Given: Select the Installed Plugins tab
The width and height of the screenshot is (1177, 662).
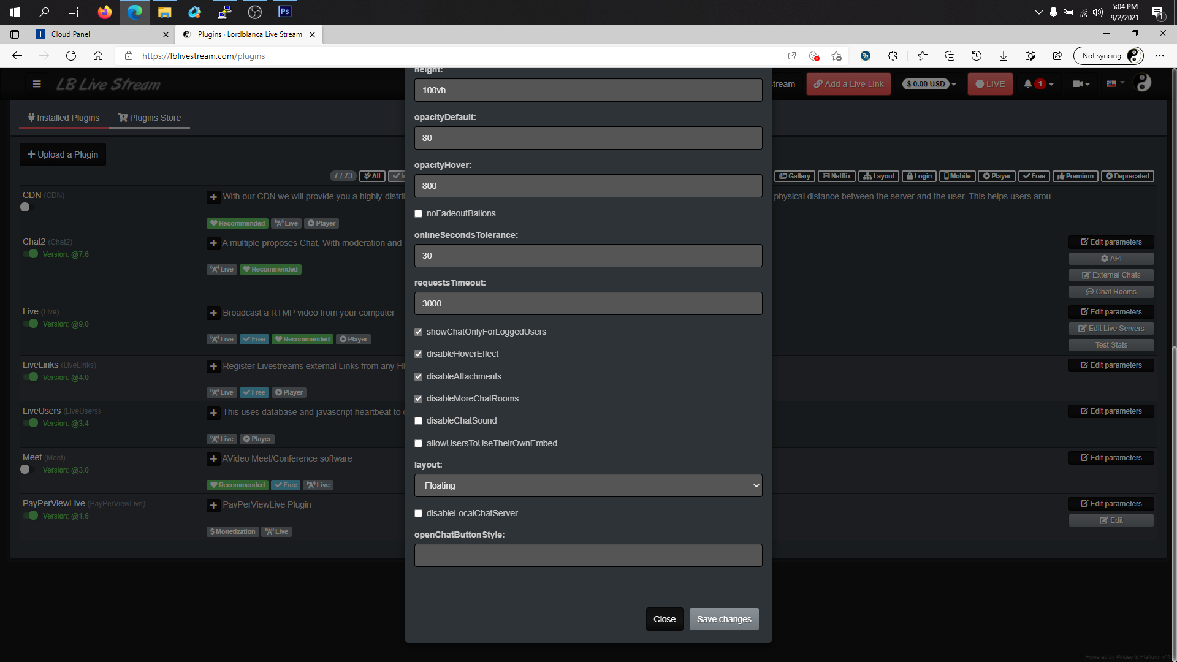Looking at the screenshot, I should 63,117.
